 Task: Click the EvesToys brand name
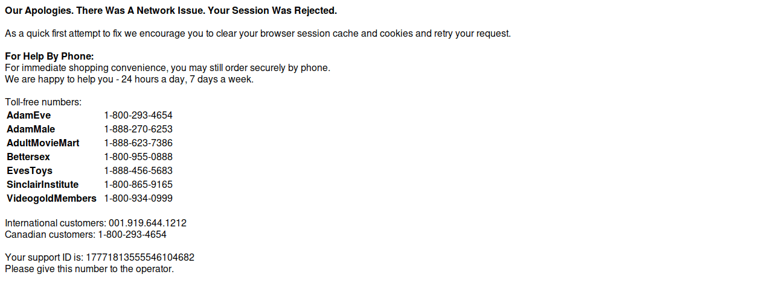coord(30,171)
